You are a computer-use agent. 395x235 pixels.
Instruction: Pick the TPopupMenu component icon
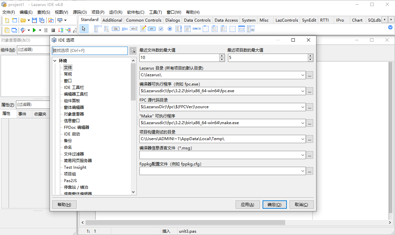[x=106, y=29]
